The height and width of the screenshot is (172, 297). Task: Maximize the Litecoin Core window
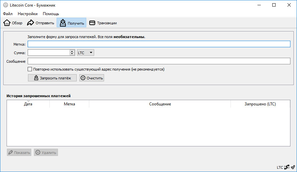point(274,5)
